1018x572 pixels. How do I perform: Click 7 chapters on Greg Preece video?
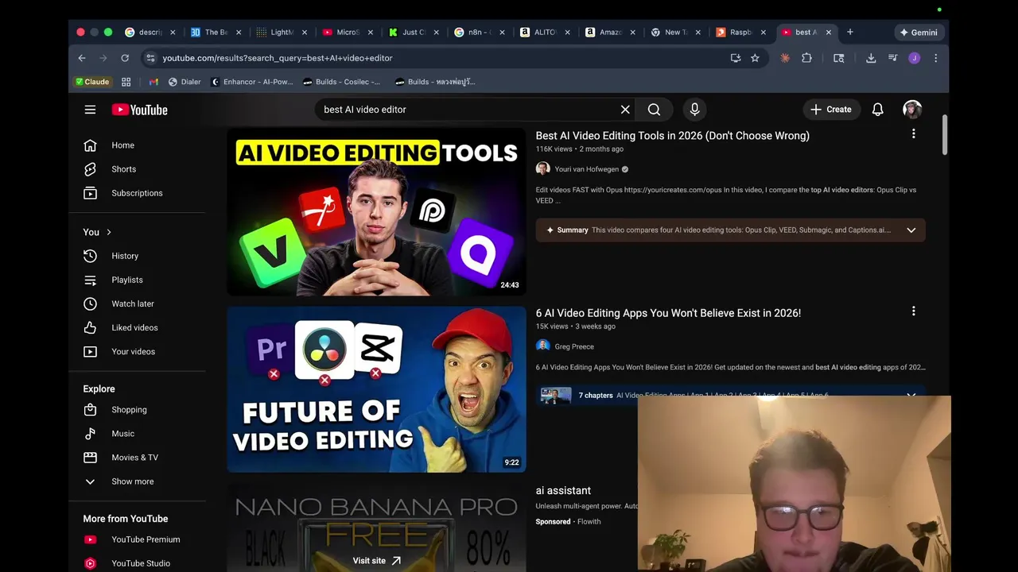pos(595,396)
